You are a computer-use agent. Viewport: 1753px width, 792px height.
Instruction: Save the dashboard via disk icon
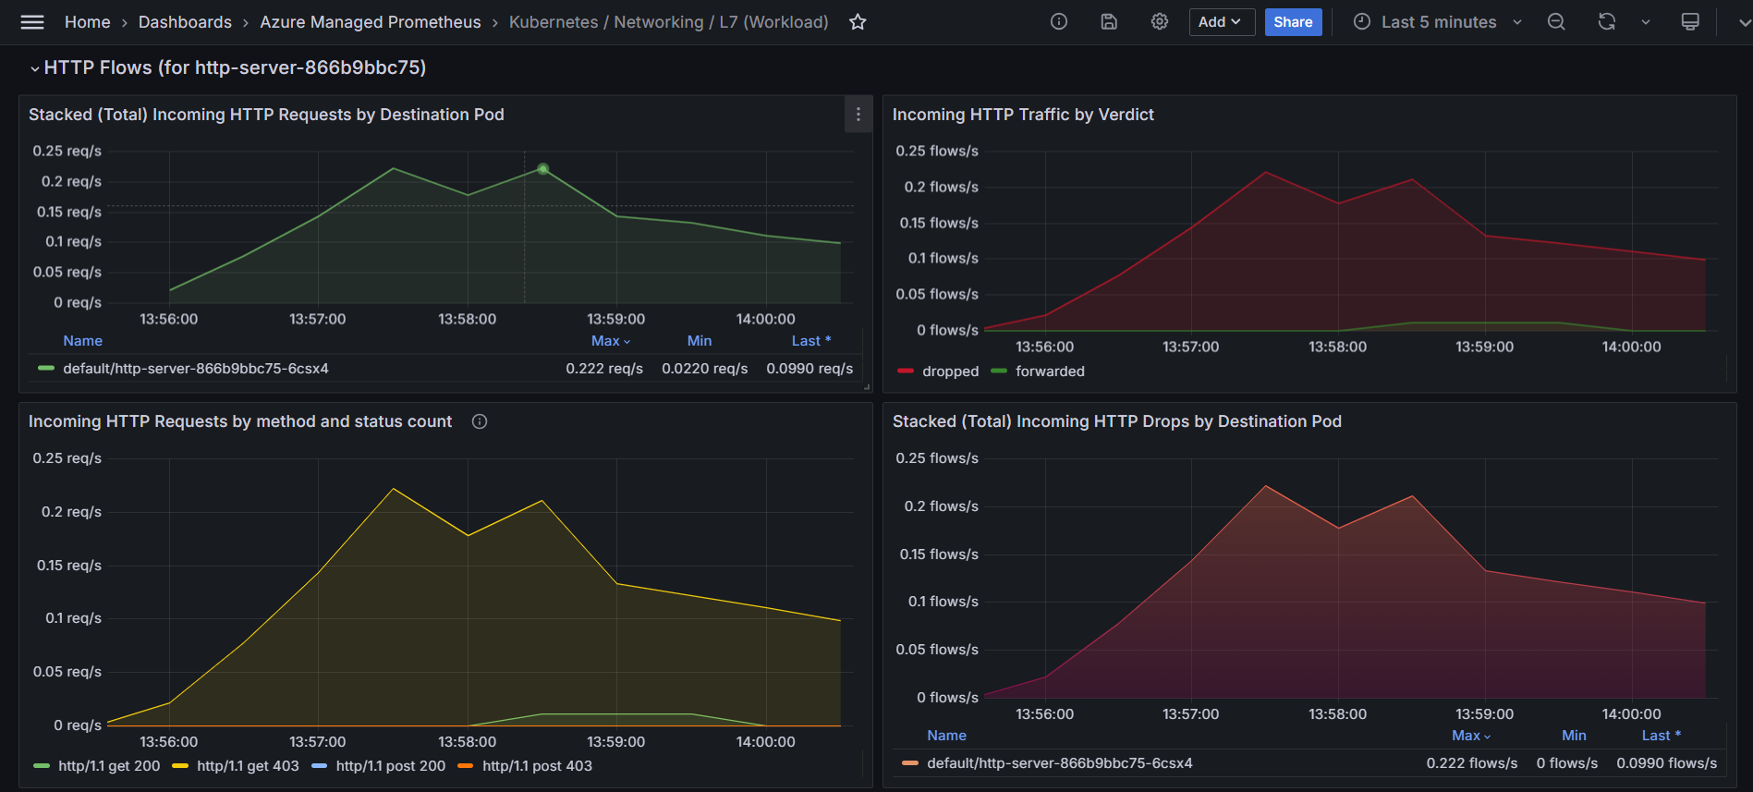pos(1109,22)
